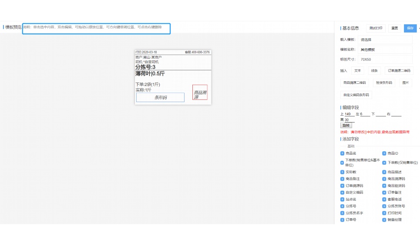Click the 重置 button
Image resolution: width=420 pixels, height=245 pixels.
point(394,28)
